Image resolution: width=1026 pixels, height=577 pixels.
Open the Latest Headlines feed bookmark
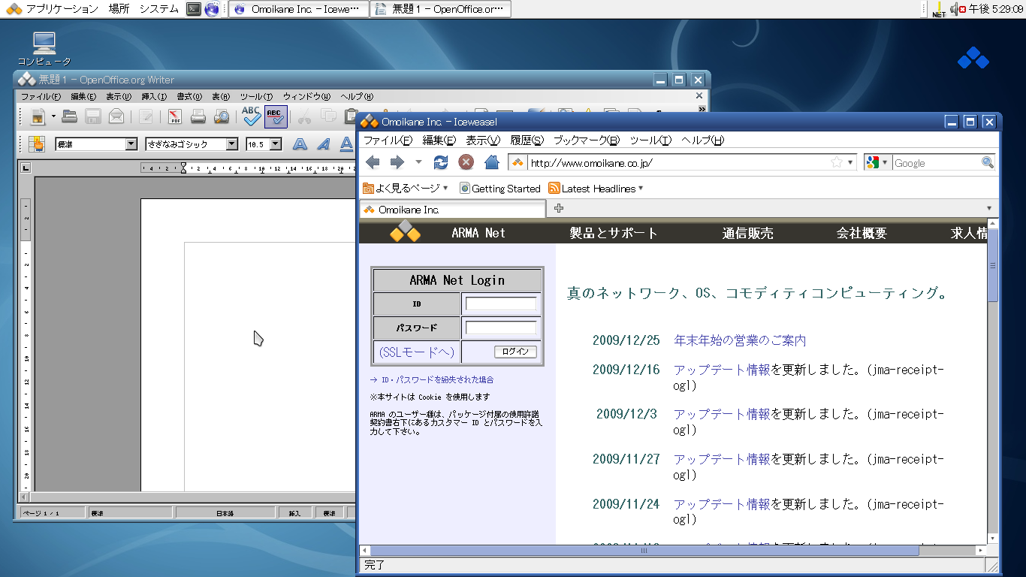596,189
